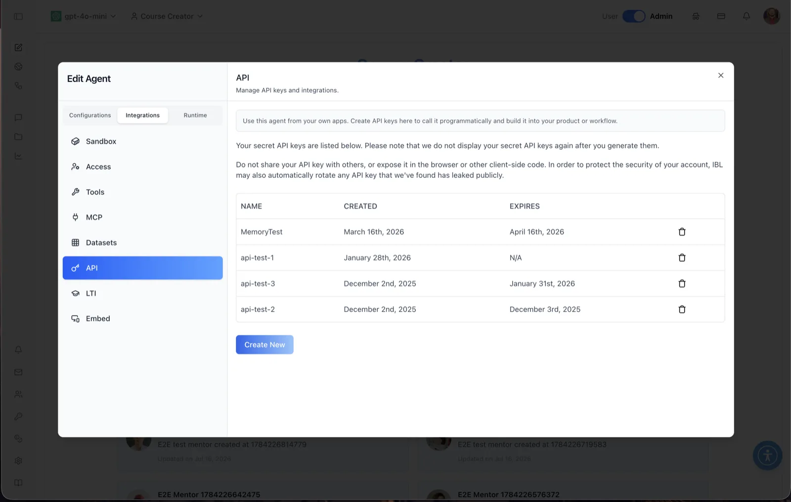Click the new chat pencil icon in sidebar
This screenshot has width=791, height=502.
pos(18,47)
